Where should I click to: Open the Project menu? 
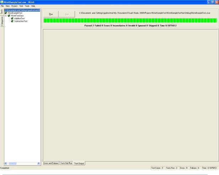pos(14,6)
